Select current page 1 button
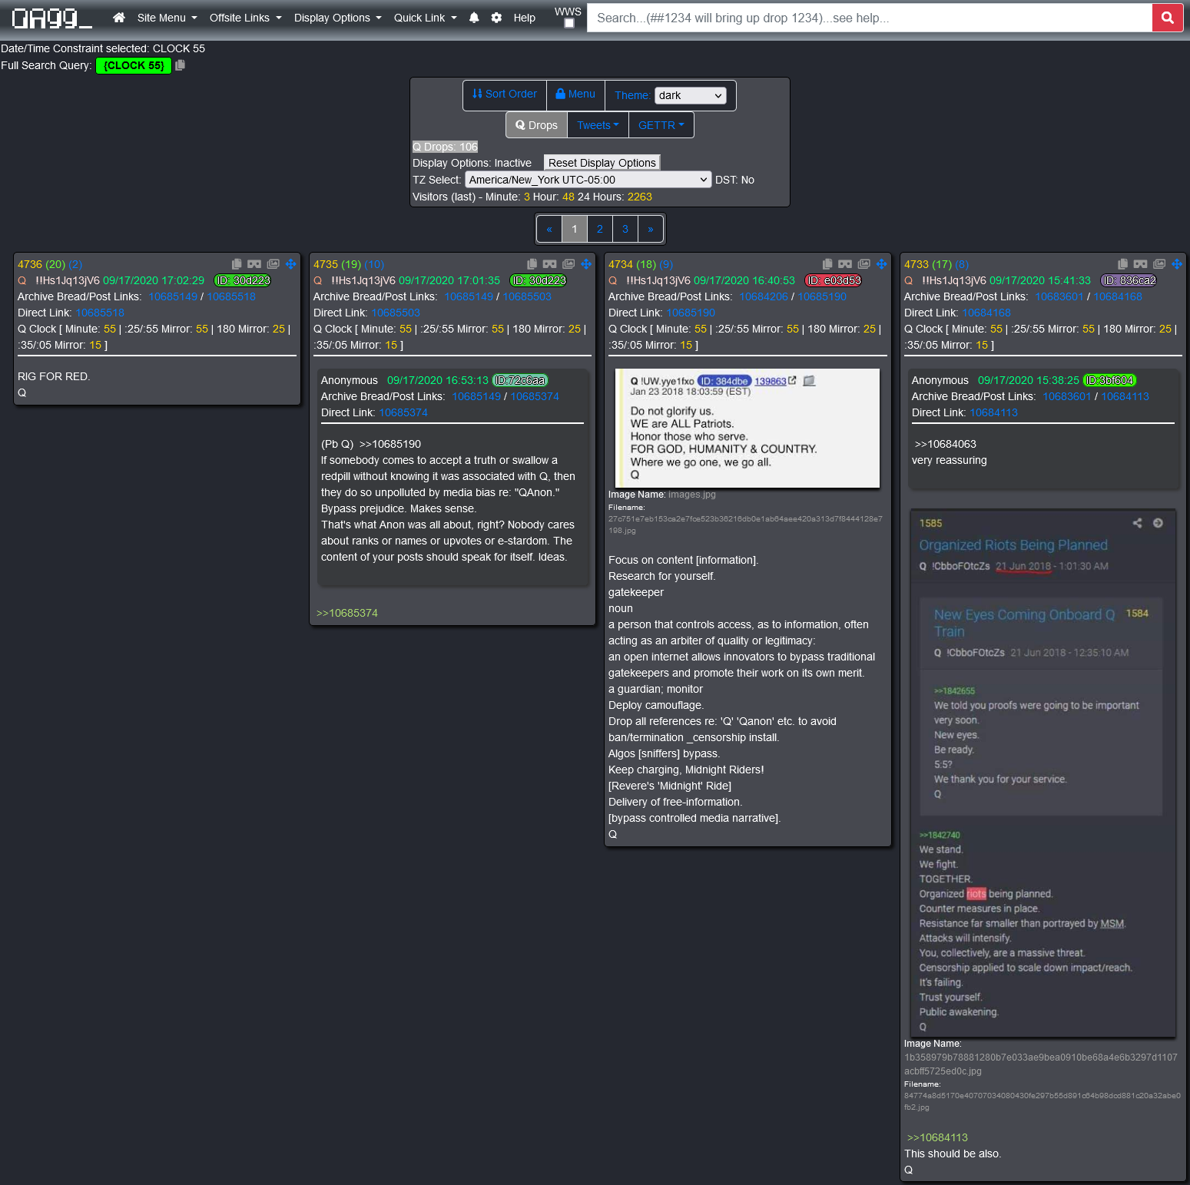The width and height of the screenshot is (1190, 1185). 575,229
